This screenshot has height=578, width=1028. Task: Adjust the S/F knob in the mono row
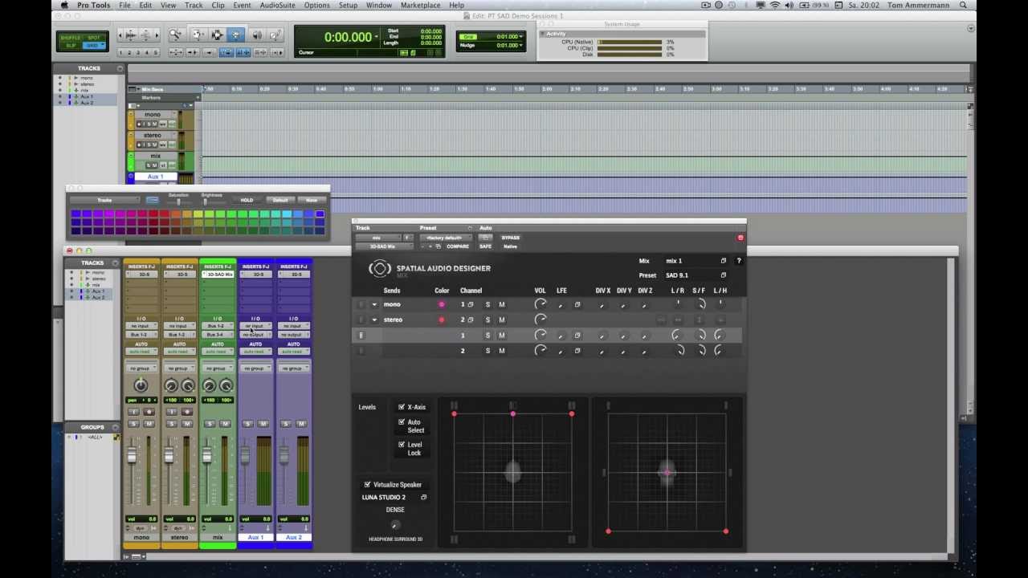click(700, 304)
